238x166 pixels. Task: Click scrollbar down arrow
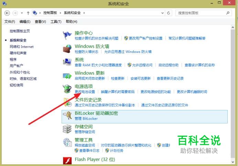(x=233, y=162)
